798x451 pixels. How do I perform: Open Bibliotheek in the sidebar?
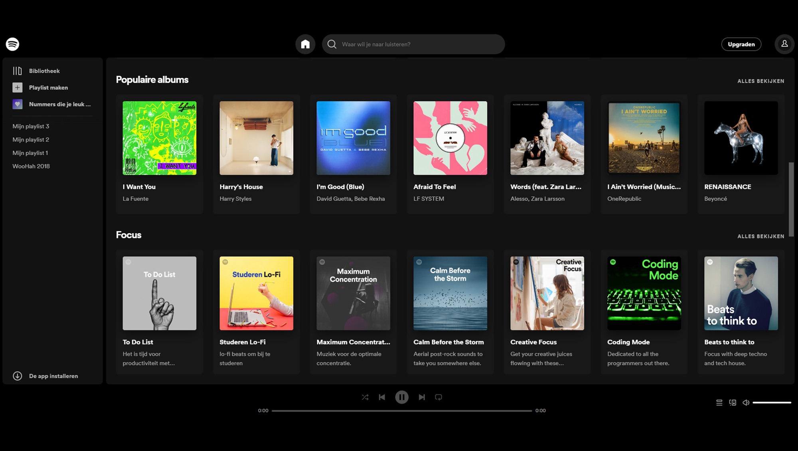44,71
